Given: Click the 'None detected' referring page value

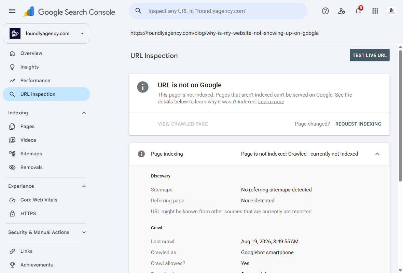Looking at the screenshot, I should pyautogui.click(x=258, y=201).
